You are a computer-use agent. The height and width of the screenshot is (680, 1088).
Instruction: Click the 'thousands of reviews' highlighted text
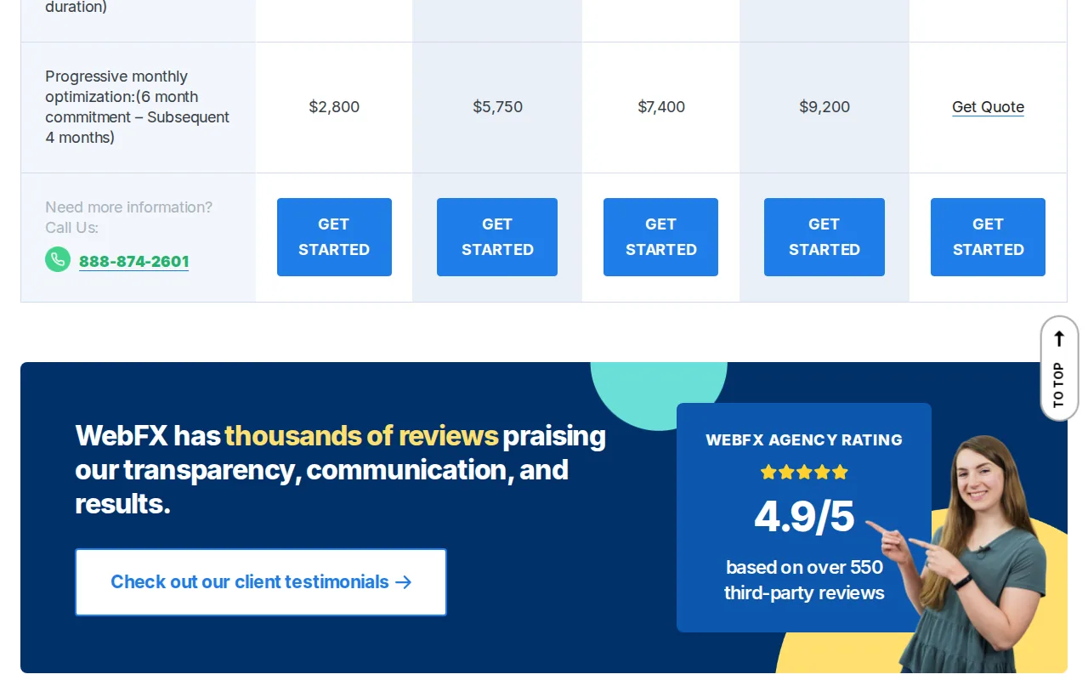(x=361, y=436)
